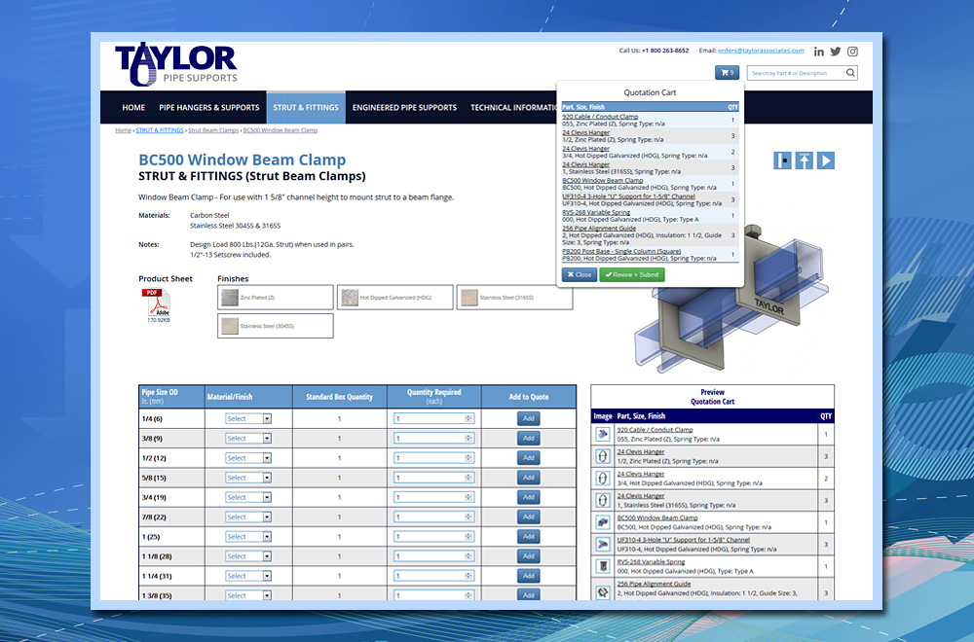
Task: Click the Call Us phone number
Action: tap(665, 51)
